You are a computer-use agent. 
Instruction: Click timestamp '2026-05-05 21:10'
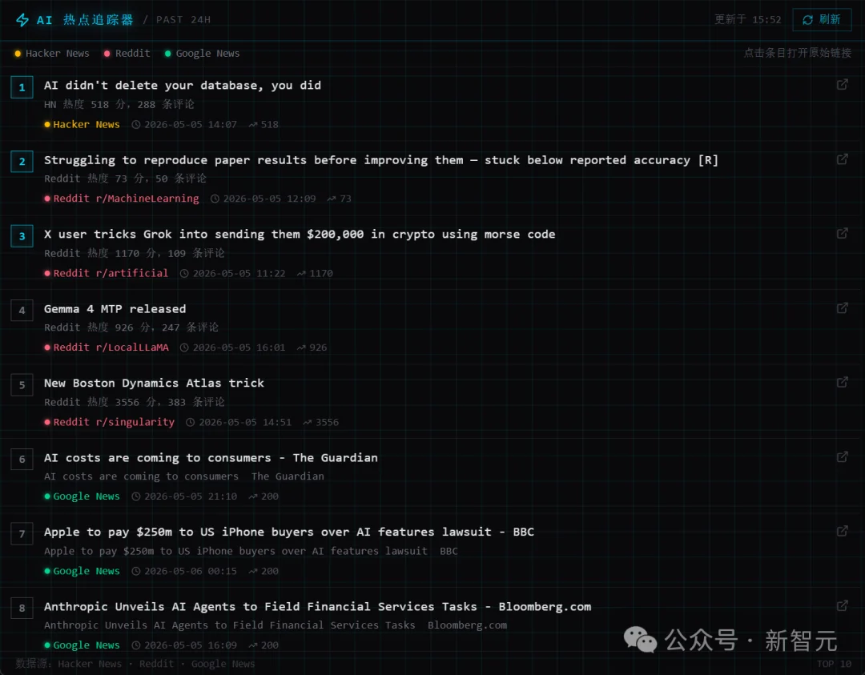coord(184,496)
